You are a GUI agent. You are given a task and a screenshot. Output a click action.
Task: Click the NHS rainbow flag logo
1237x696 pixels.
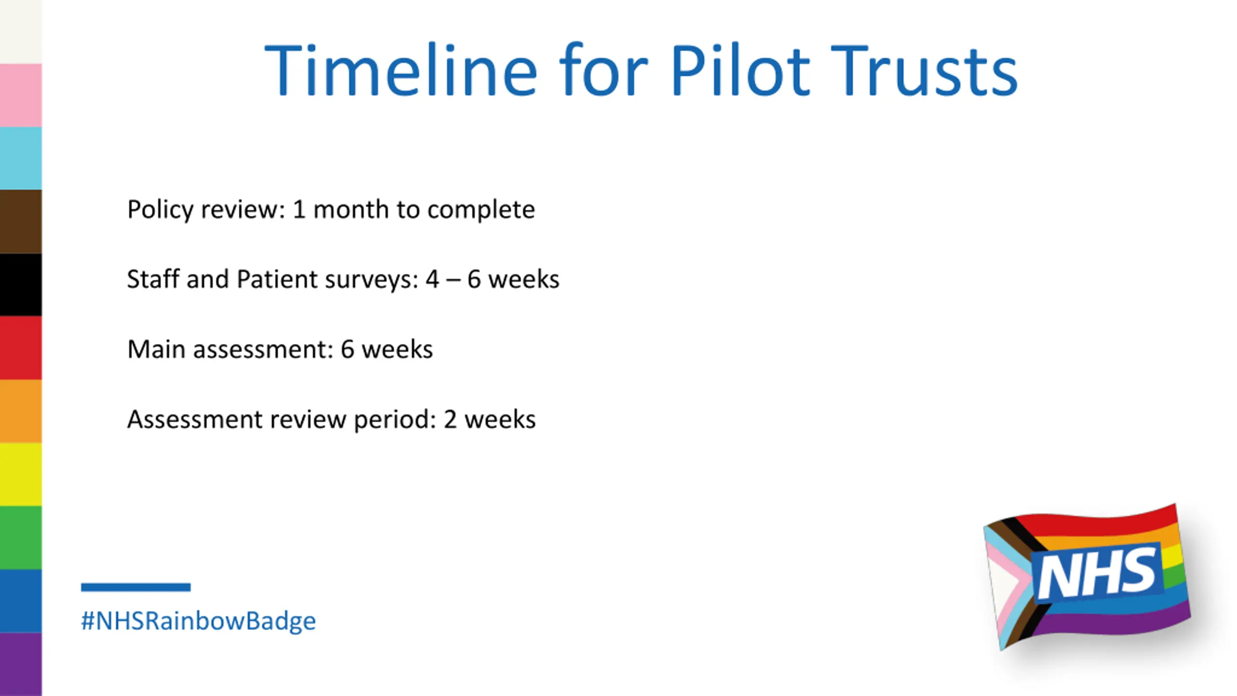(x=1087, y=577)
